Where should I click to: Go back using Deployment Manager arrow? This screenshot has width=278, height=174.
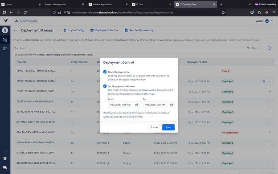pyautogui.click(x=16, y=30)
